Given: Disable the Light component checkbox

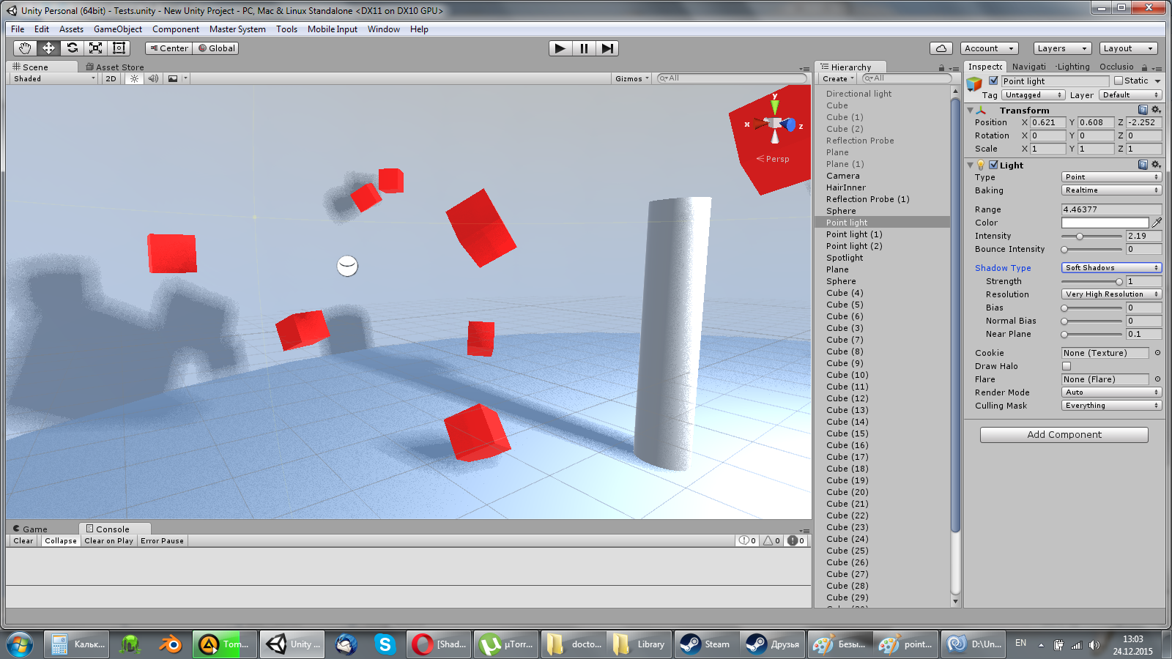Looking at the screenshot, I should 993,165.
